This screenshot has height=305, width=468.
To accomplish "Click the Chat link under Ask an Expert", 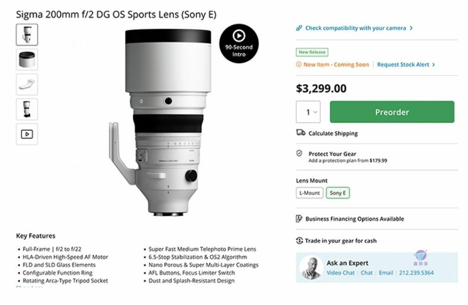I will (367, 273).
